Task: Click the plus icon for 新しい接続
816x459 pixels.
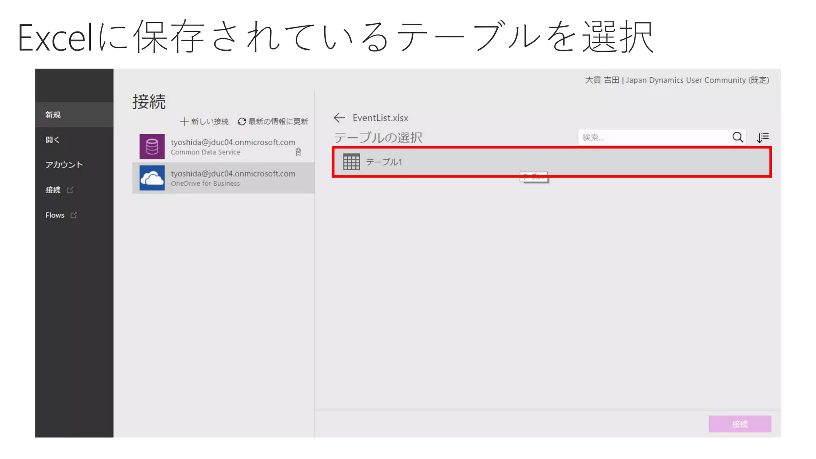Action: 184,121
